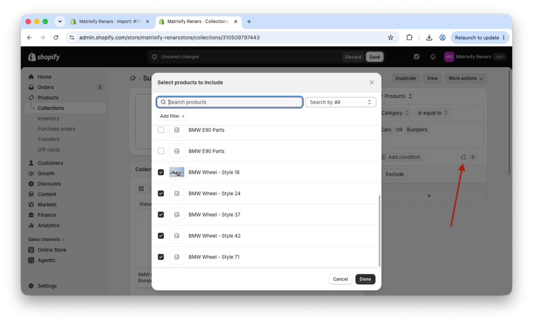533x323 pixels.
Task: Click the Add filter button
Action: pos(172,116)
